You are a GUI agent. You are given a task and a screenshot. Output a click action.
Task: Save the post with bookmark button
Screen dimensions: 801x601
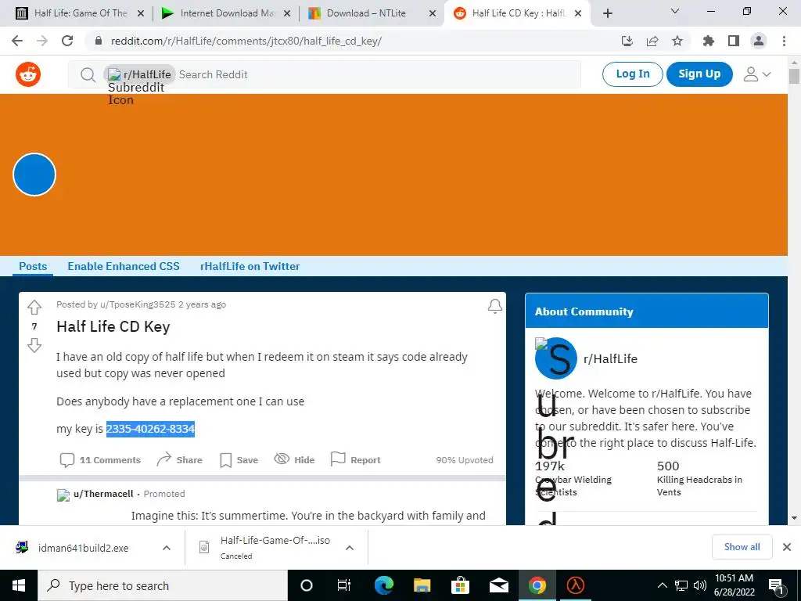point(239,460)
